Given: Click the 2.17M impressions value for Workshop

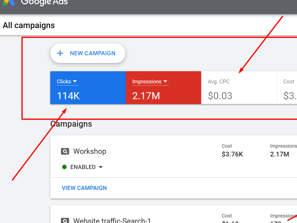Looking at the screenshot, I should pyautogui.click(x=279, y=154).
